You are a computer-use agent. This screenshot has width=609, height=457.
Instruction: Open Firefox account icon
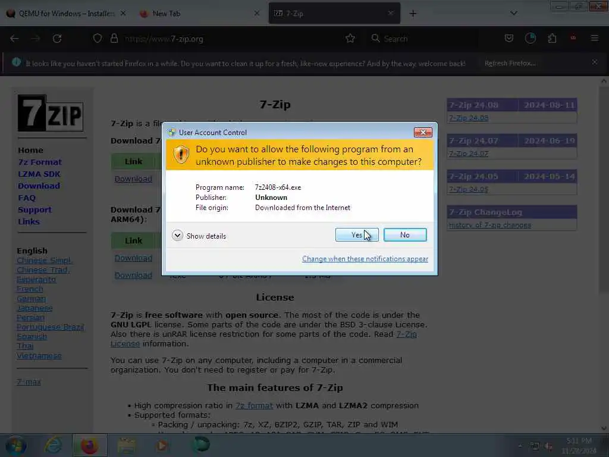(x=530, y=38)
